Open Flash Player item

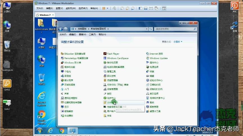(x=112, y=54)
